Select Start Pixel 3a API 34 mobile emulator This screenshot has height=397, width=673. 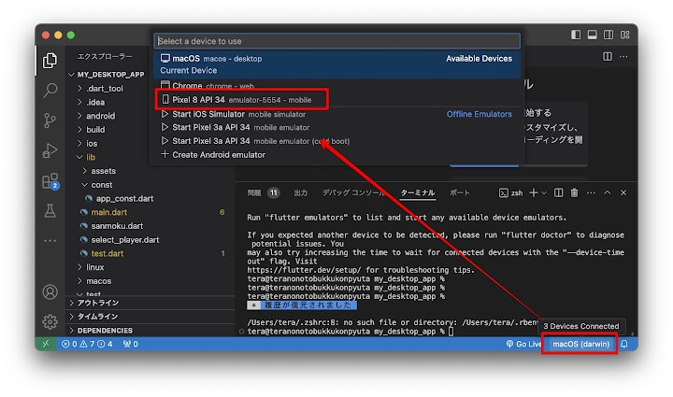click(x=337, y=127)
